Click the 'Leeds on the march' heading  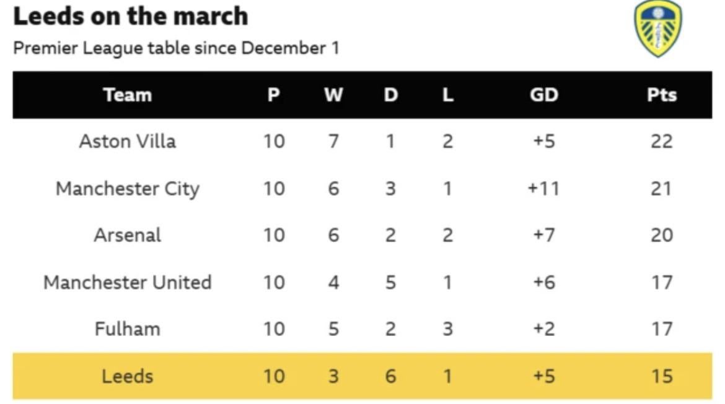pyautogui.click(x=131, y=17)
